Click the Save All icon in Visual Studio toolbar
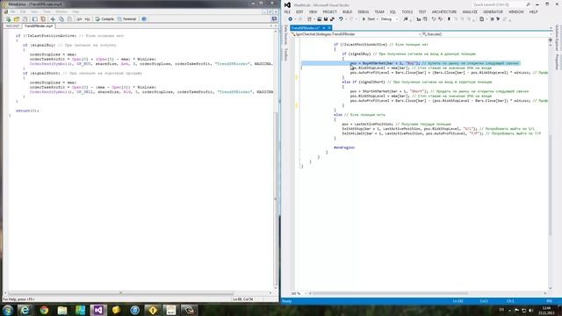The image size is (562, 316). point(332,19)
